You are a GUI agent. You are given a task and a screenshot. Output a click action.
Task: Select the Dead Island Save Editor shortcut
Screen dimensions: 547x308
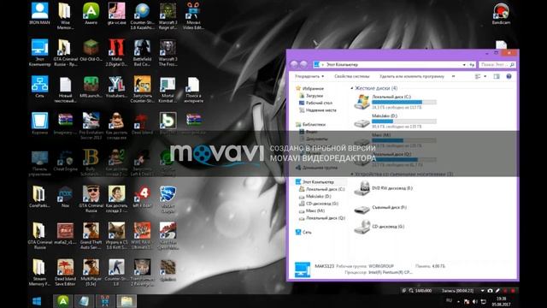pos(65,272)
